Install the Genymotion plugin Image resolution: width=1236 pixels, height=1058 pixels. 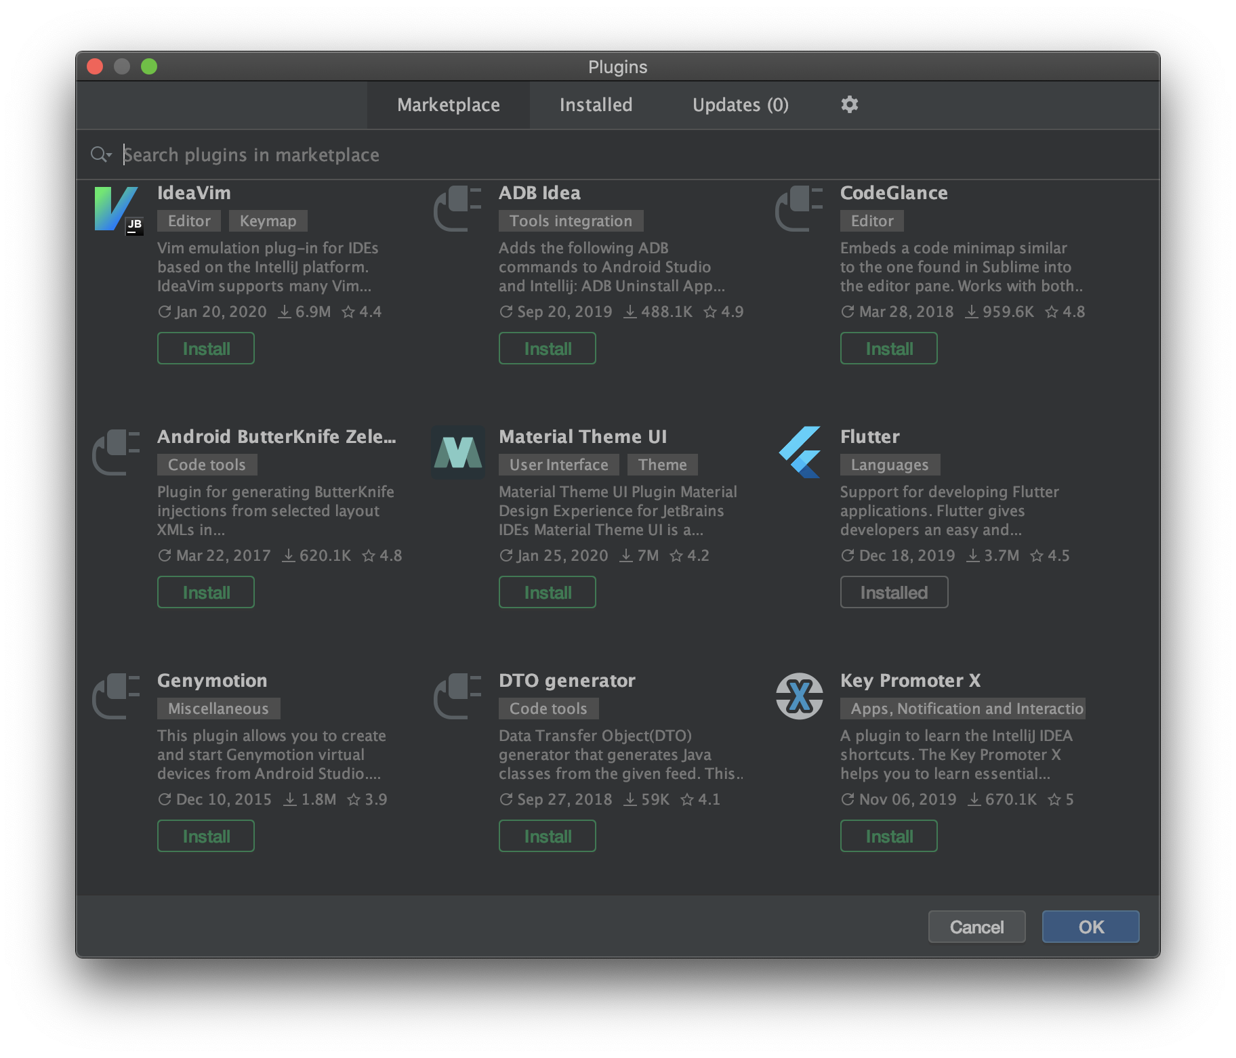pos(206,836)
